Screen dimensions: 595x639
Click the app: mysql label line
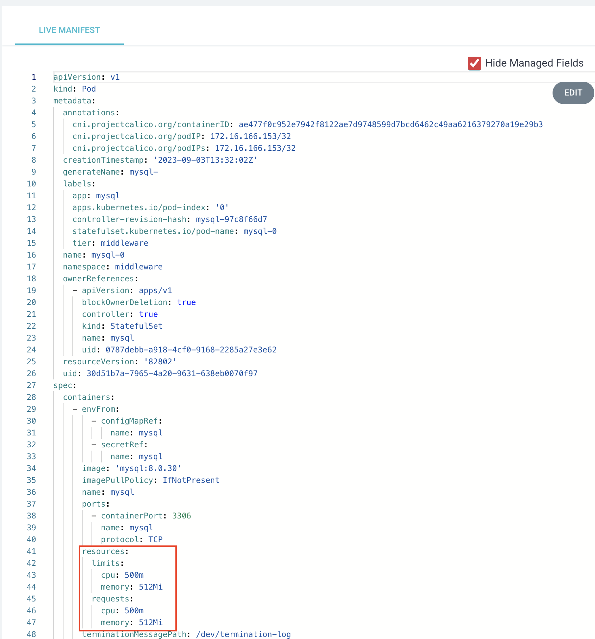pyautogui.click(x=96, y=196)
